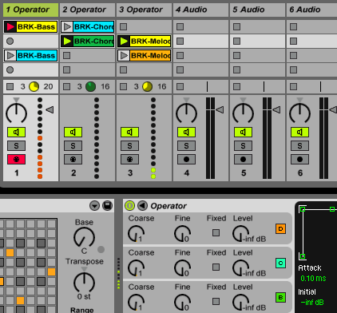
Task: Launch BRK-Bass clip in first scene
Action: tap(10, 26)
